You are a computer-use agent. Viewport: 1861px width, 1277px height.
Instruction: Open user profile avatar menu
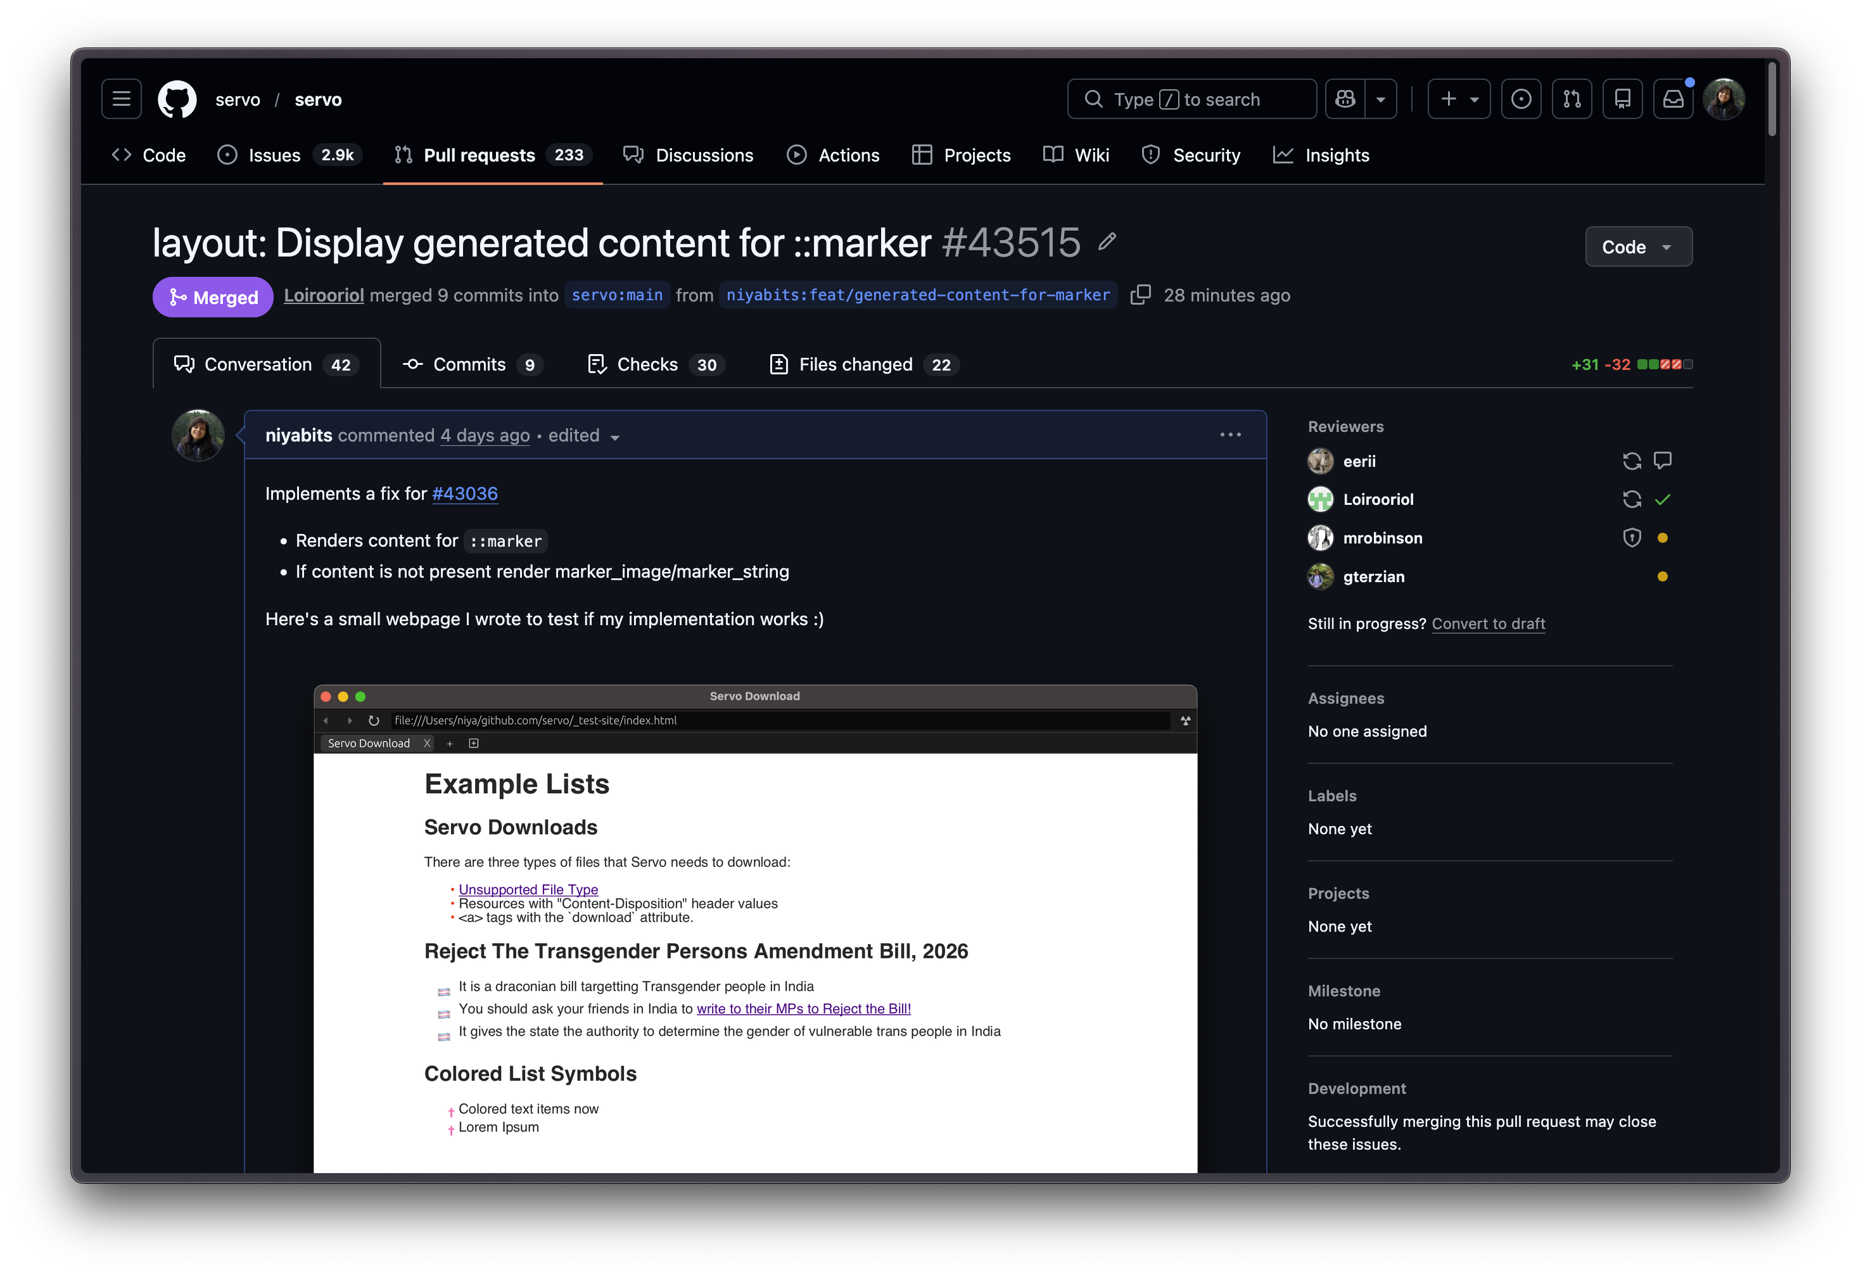[x=1724, y=99]
